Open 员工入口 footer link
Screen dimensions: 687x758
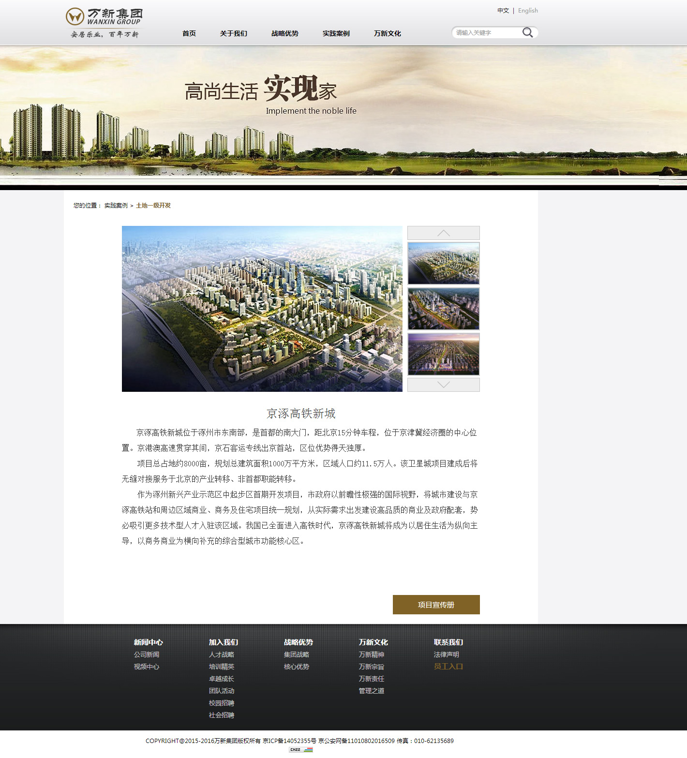448,667
